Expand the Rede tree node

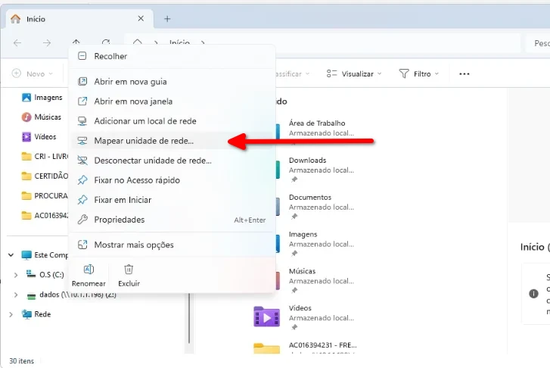11,314
